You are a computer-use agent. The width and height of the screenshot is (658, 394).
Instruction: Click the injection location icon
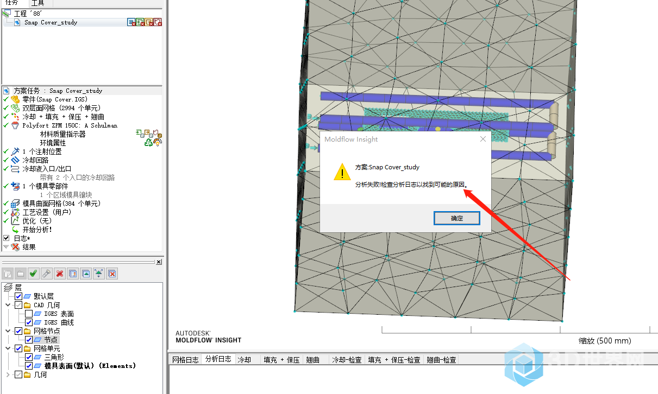(15, 151)
